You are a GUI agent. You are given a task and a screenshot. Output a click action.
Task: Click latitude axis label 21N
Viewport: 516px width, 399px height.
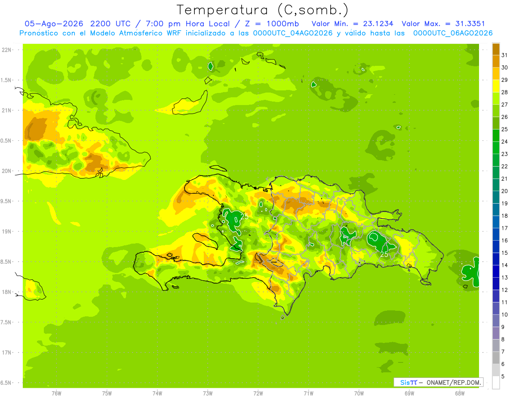click(6, 110)
